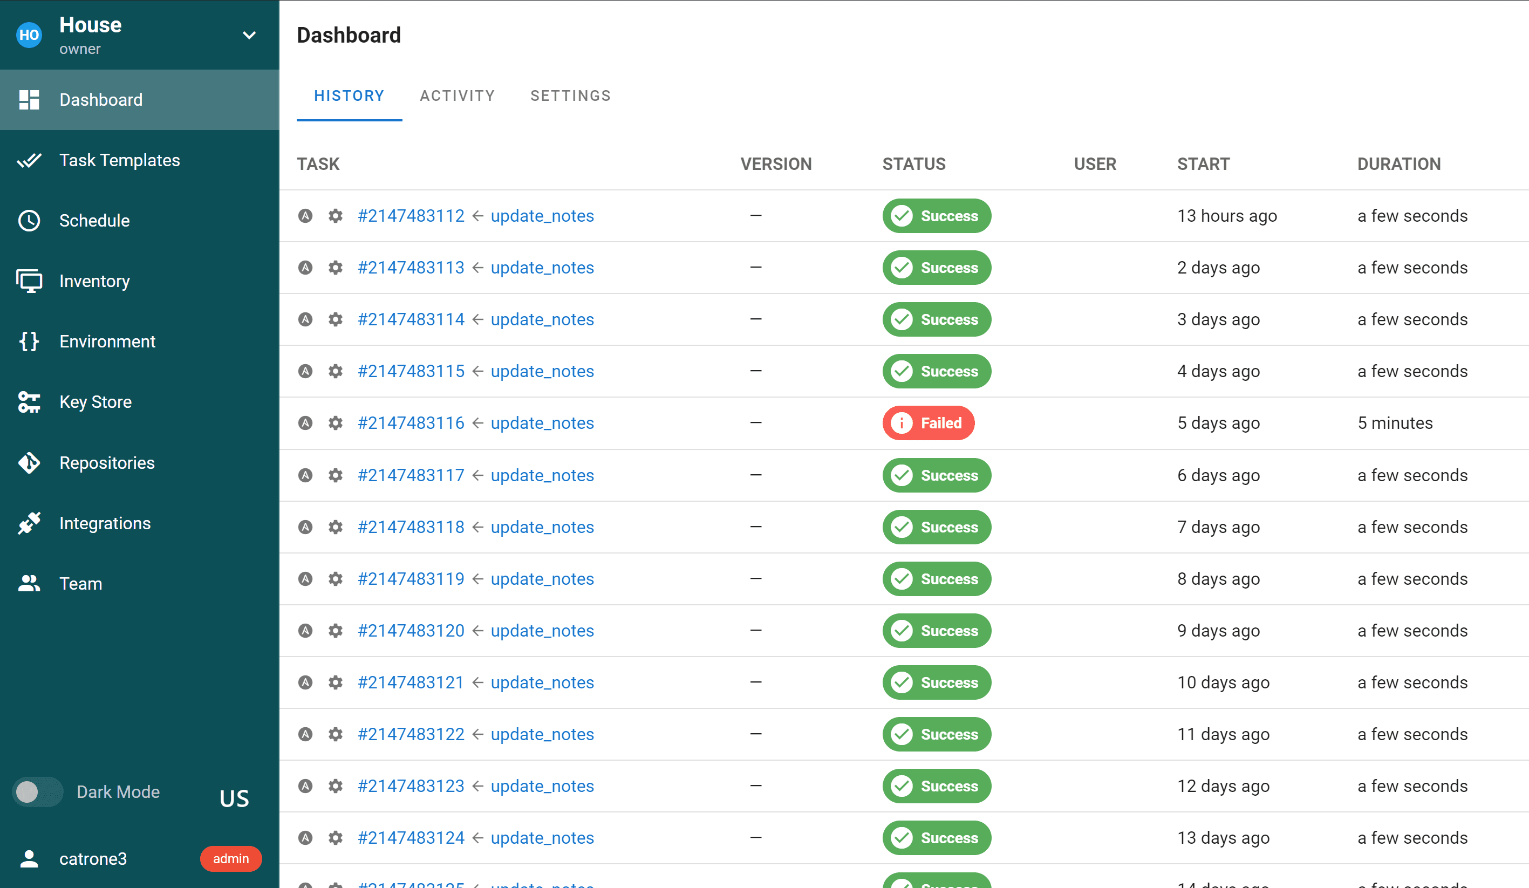Open the Inventory panel

(x=94, y=281)
